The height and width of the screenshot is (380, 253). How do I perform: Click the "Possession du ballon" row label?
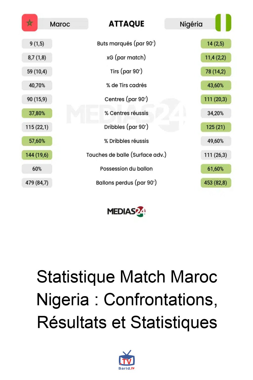click(x=126, y=169)
